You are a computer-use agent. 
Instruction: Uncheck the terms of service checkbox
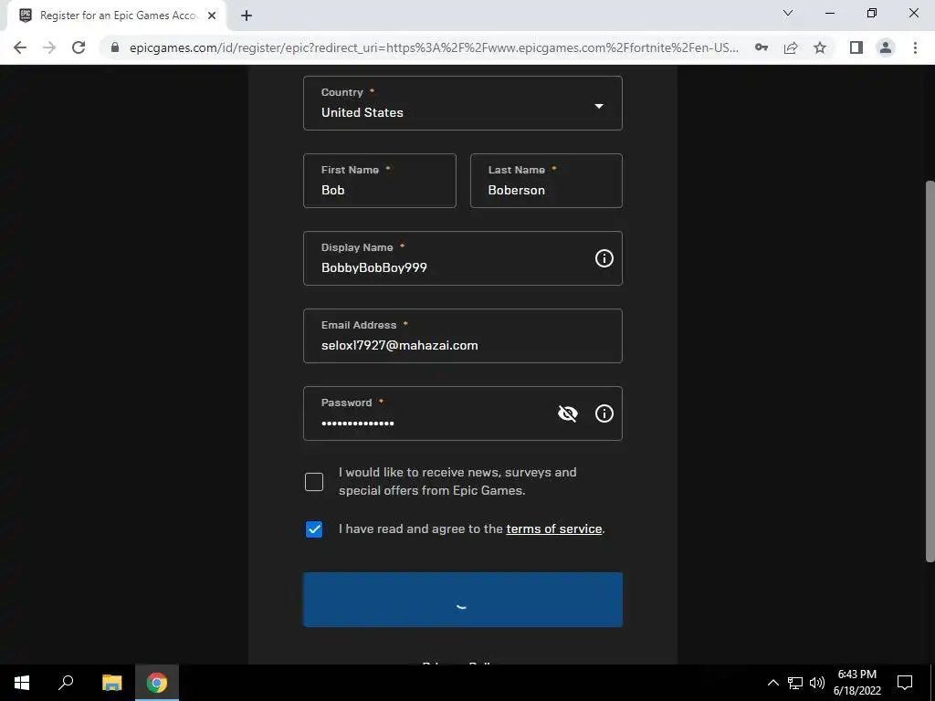point(314,528)
